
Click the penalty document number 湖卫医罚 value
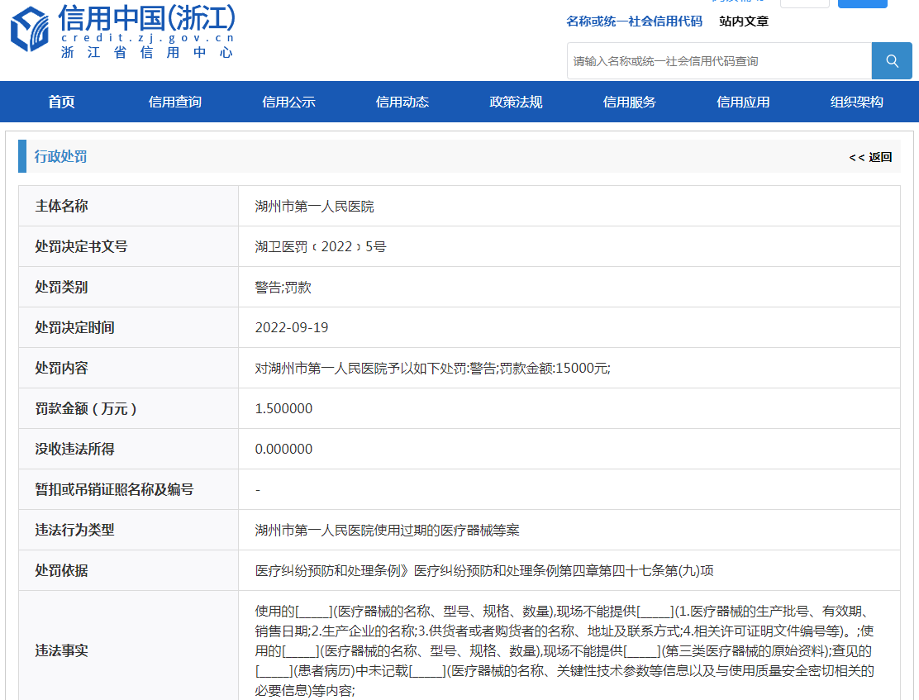321,247
